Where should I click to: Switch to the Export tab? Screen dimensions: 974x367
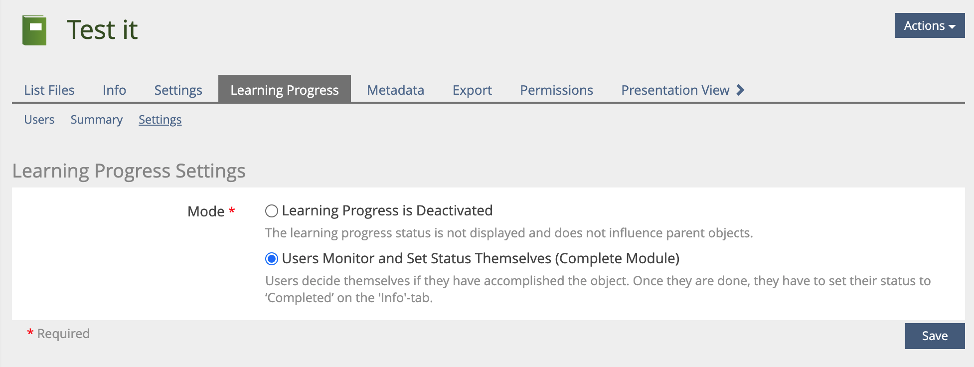click(x=472, y=90)
